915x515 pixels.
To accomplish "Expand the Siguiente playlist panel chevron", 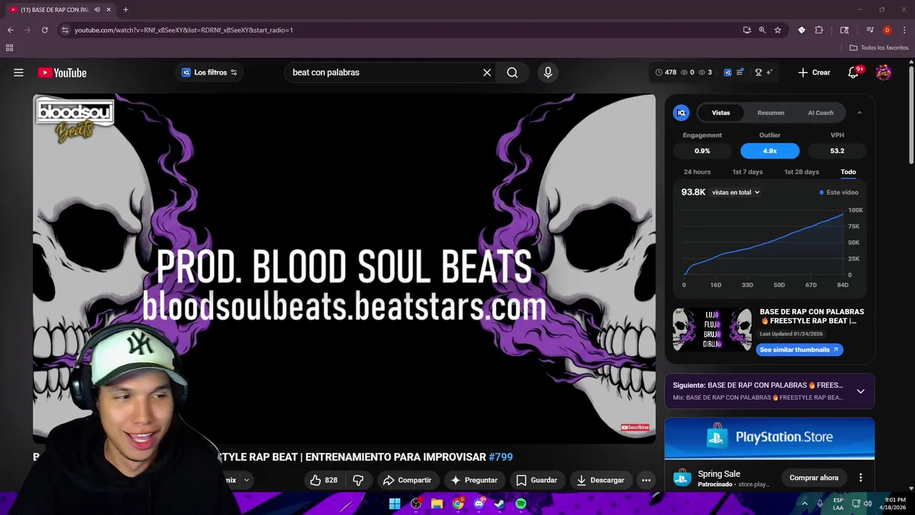I will click(x=861, y=391).
